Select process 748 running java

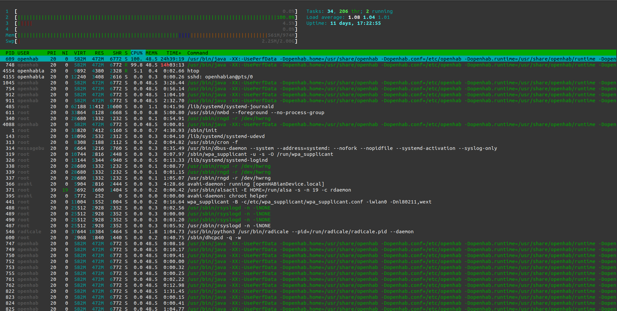coord(308,65)
